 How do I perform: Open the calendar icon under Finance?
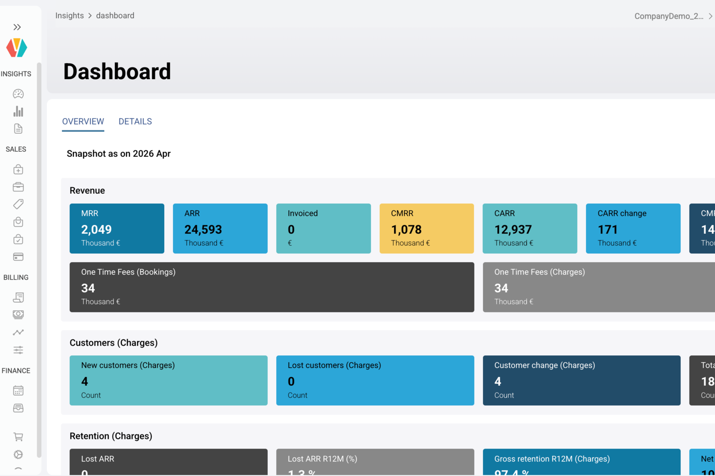pyautogui.click(x=18, y=391)
